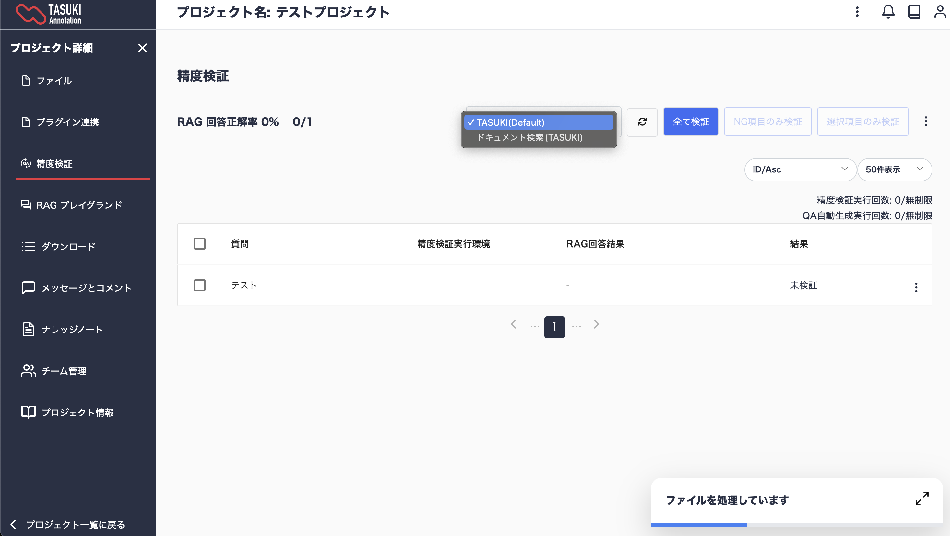The width and height of the screenshot is (950, 536).
Task: Go to ナレッジノート sidebar item
Action: (72, 329)
